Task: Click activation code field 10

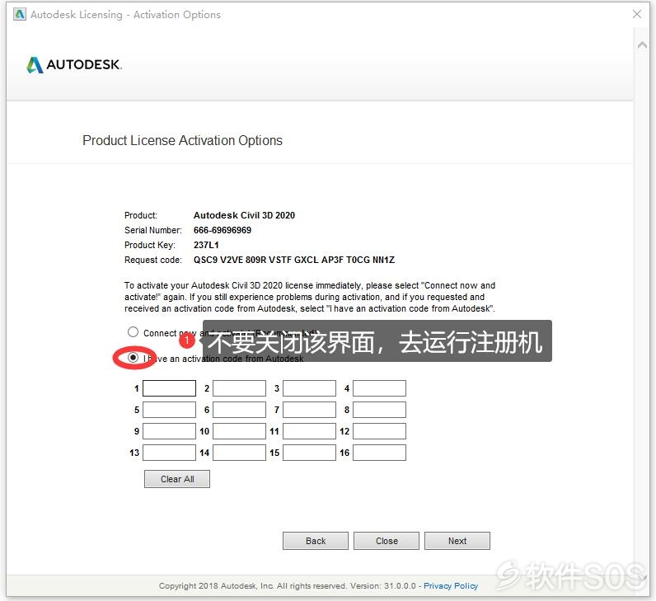Action: [239, 431]
